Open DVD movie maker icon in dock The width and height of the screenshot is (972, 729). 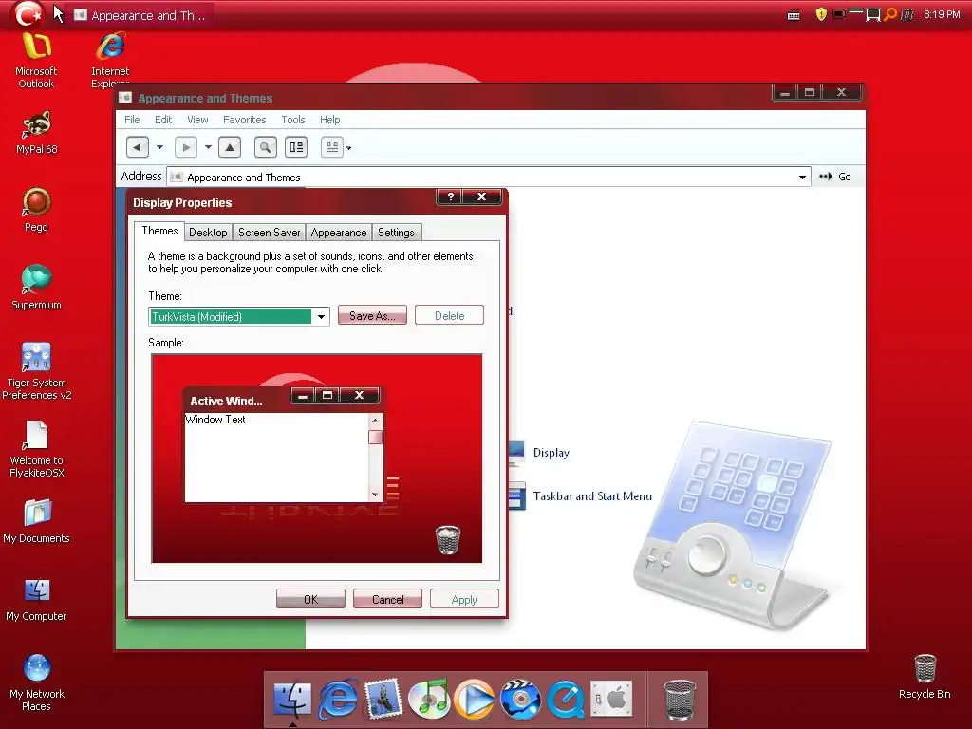click(520, 700)
